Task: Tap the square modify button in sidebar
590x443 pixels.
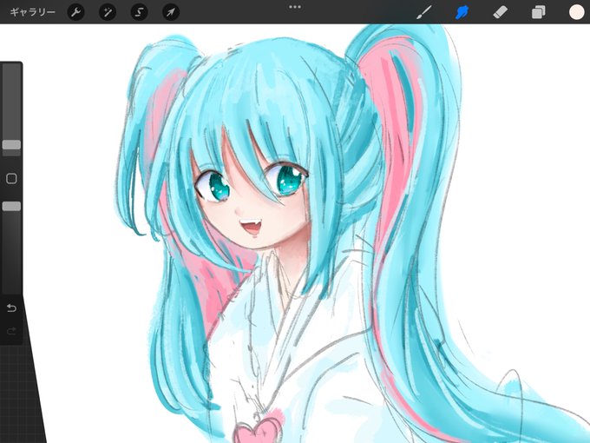Action: (11, 179)
